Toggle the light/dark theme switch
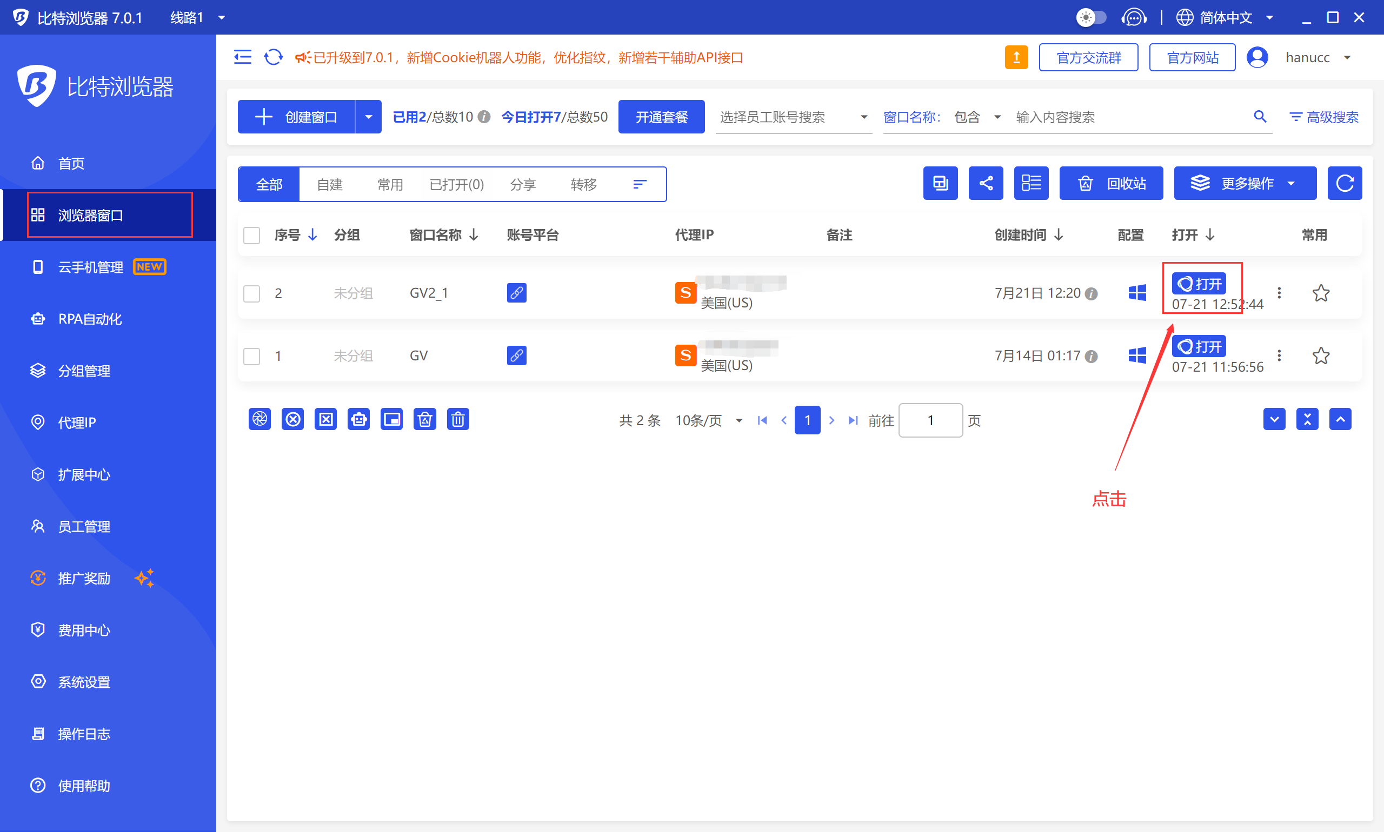The image size is (1384, 832). [1091, 17]
